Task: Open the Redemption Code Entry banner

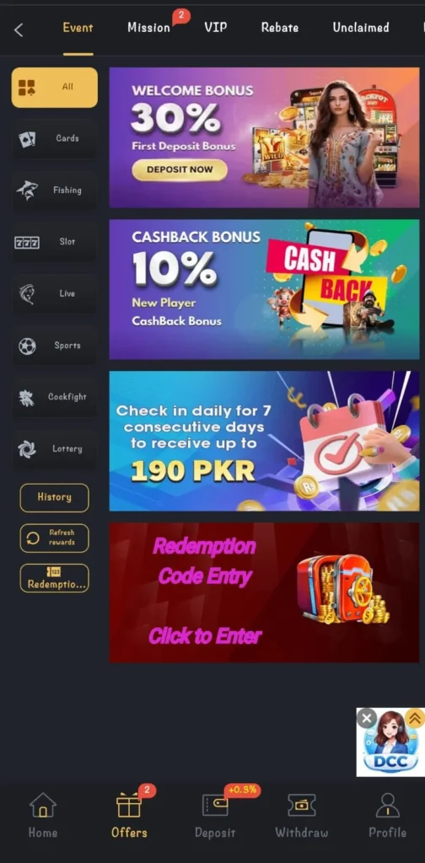Action: [264, 592]
